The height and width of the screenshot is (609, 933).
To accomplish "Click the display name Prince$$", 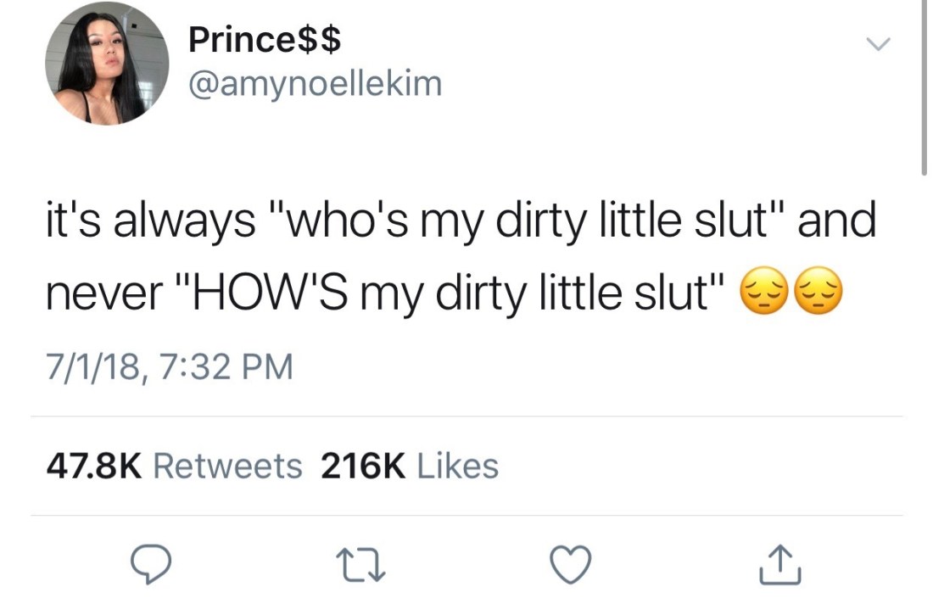I will coord(264,39).
